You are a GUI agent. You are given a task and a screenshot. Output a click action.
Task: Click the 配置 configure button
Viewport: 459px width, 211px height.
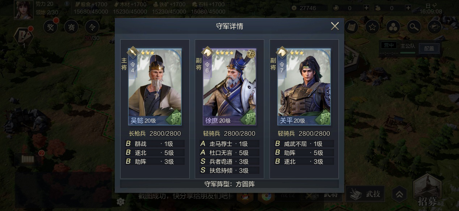(429, 48)
